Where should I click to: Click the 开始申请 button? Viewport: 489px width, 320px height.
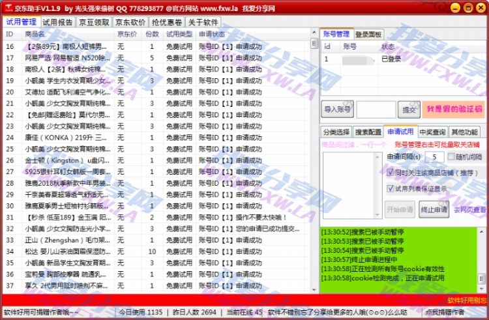pyautogui.click(x=400, y=209)
